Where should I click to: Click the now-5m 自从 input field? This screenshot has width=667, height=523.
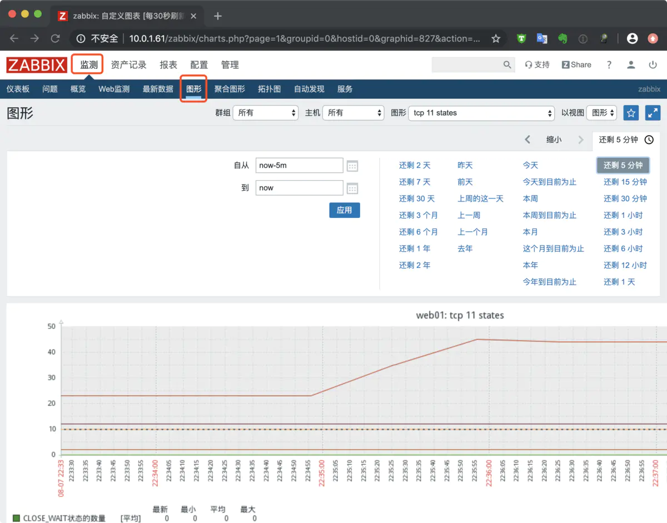pyautogui.click(x=300, y=166)
